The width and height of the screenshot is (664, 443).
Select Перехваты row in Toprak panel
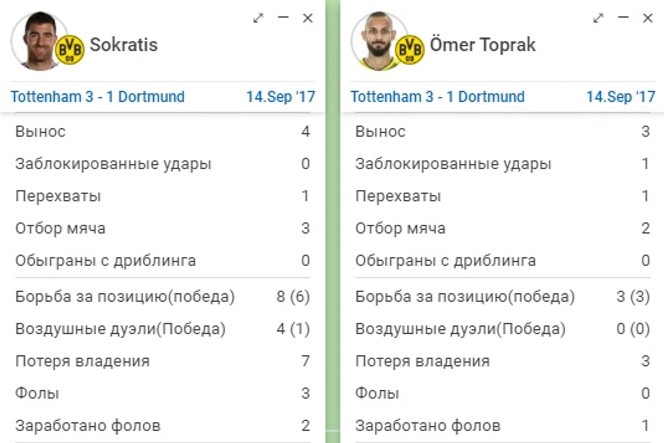(x=502, y=196)
